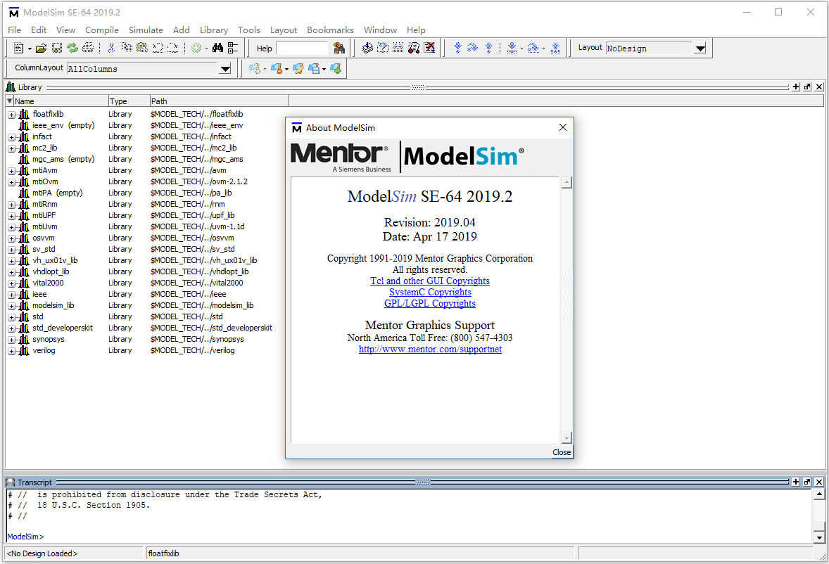Select the Find toolbar icon
The width and height of the screenshot is (829, 564).
[x=216, y=47]
